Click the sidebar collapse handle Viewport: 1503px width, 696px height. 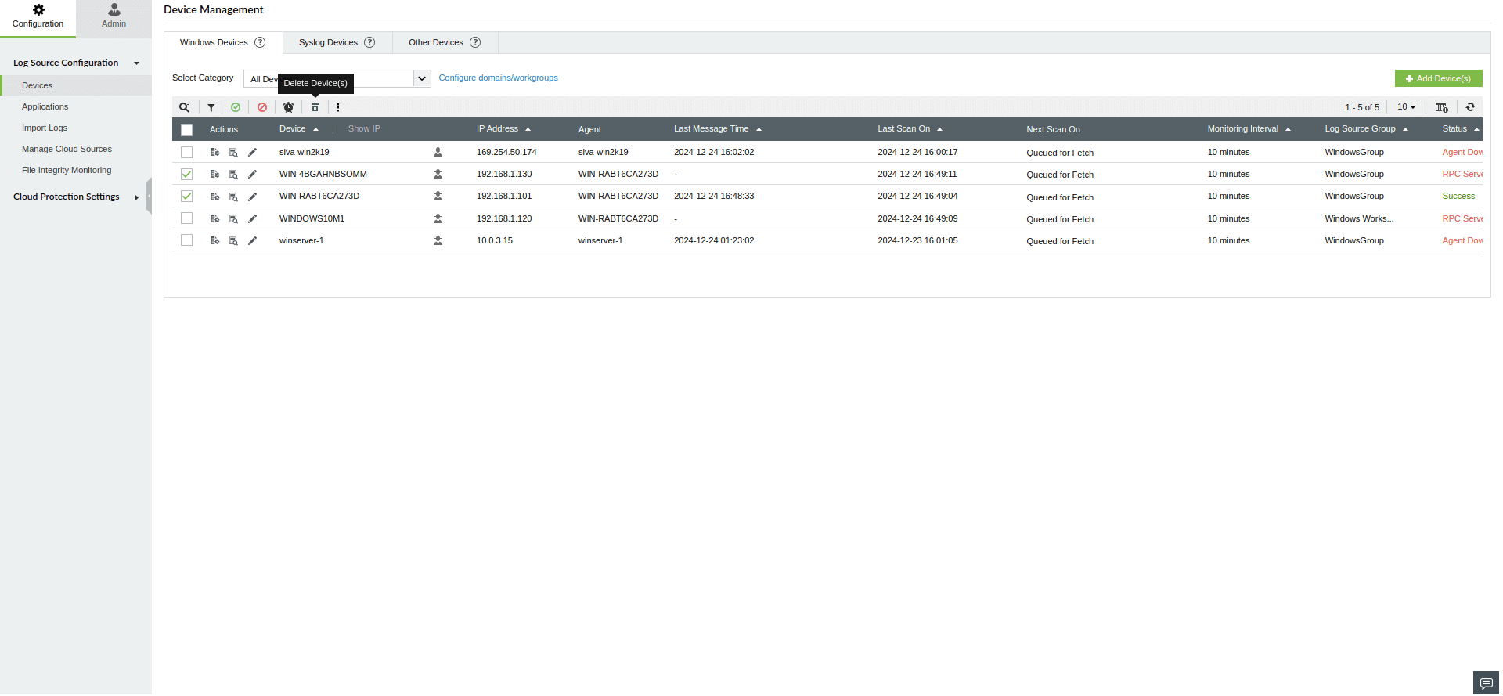(149, 196)
